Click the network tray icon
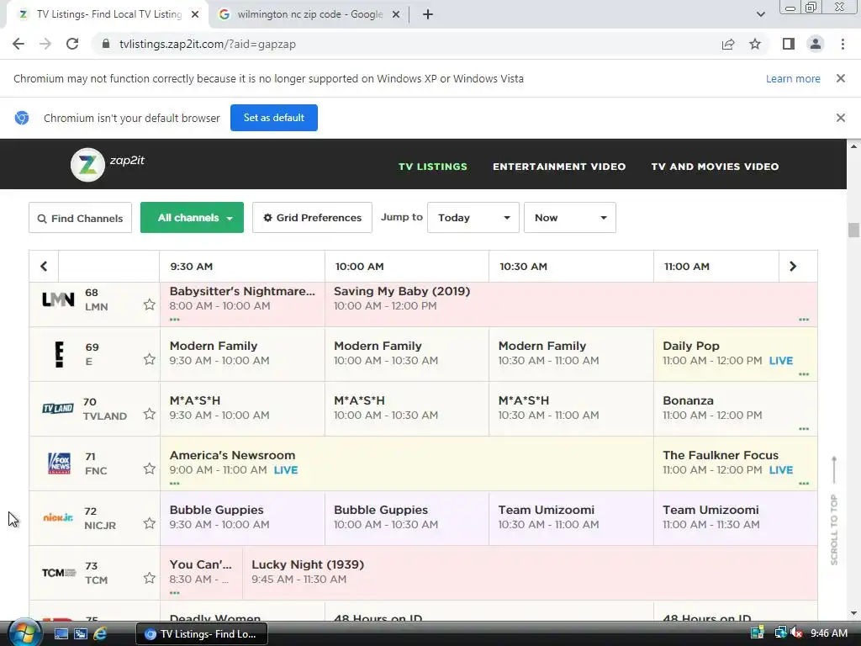 (x=779, y=633)
